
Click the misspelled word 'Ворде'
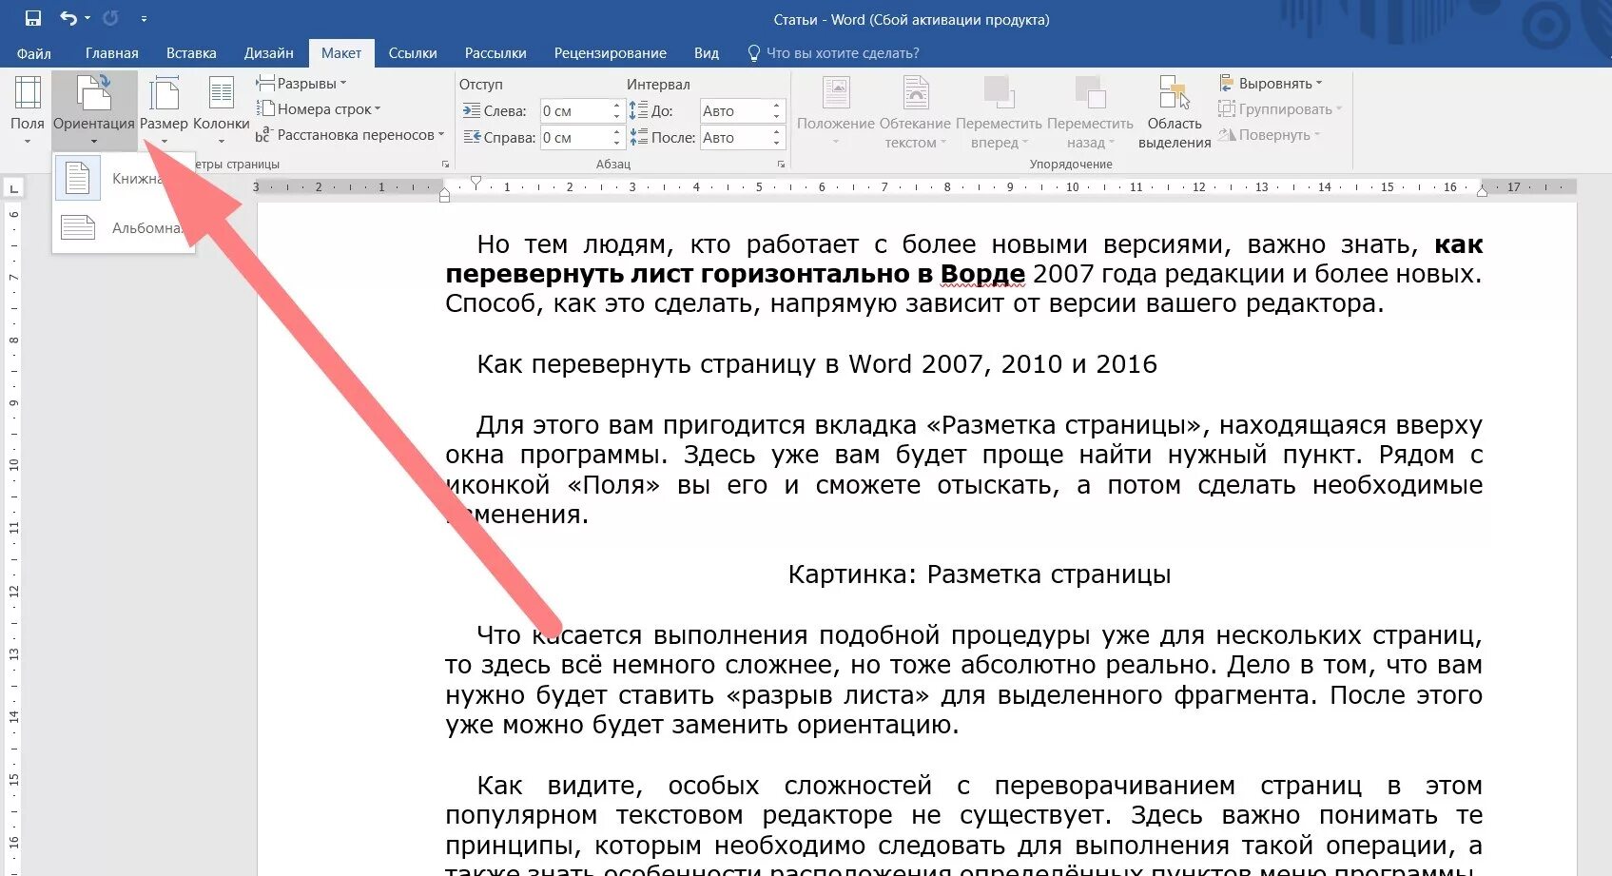982,274
